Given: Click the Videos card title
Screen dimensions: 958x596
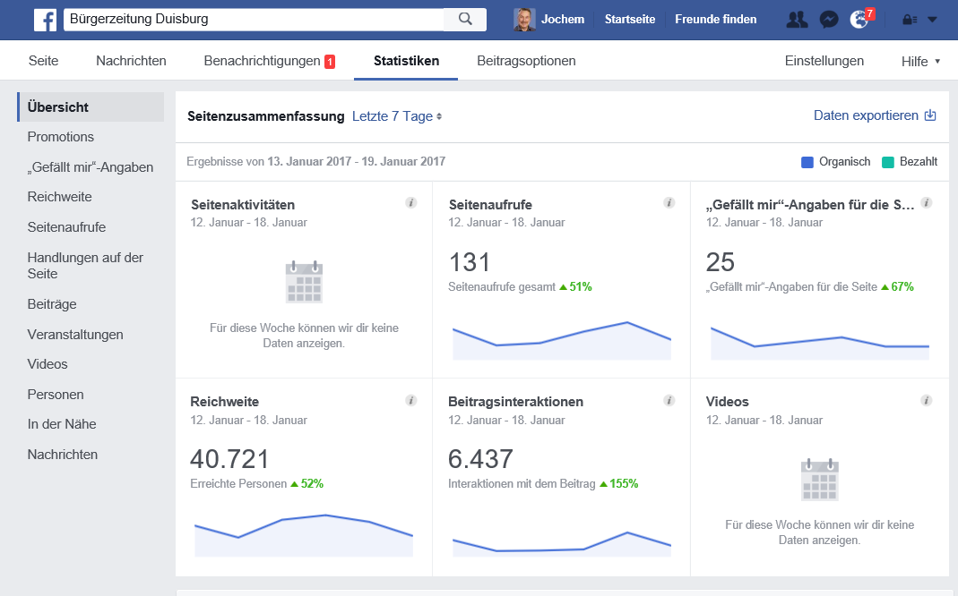Looking at the screenshot, I should [x=727, y=402].
